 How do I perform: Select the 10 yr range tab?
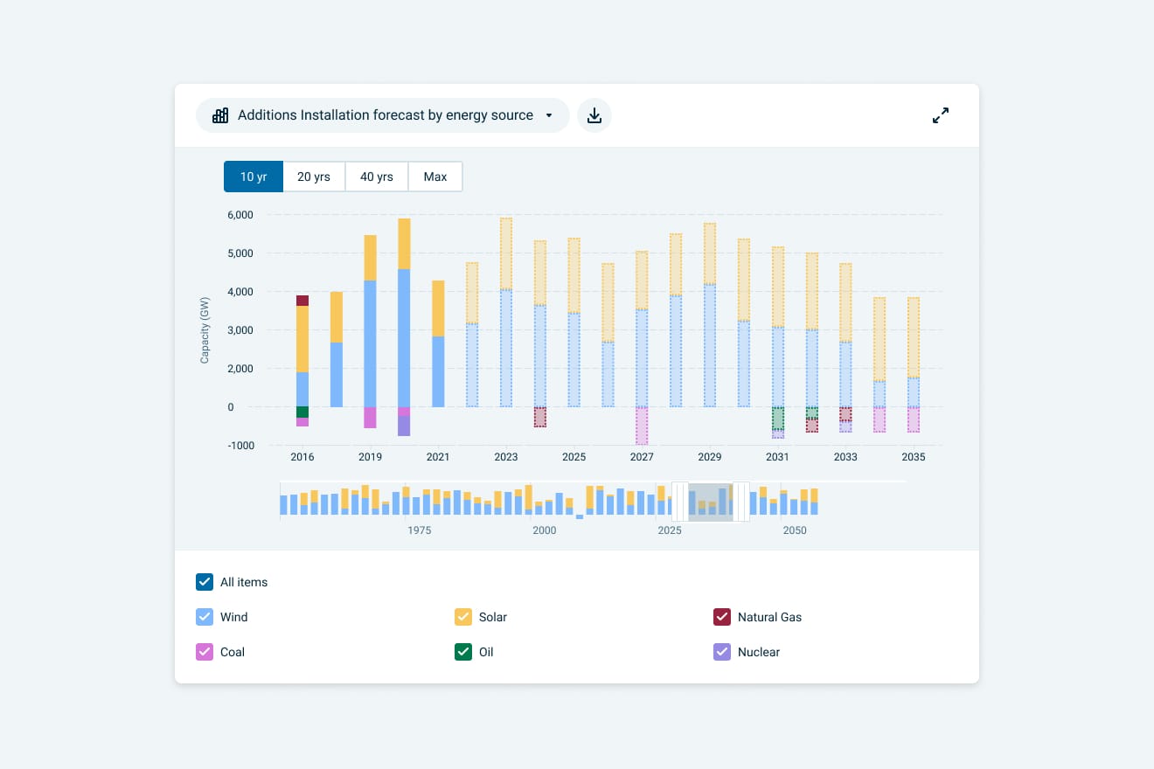254,177
